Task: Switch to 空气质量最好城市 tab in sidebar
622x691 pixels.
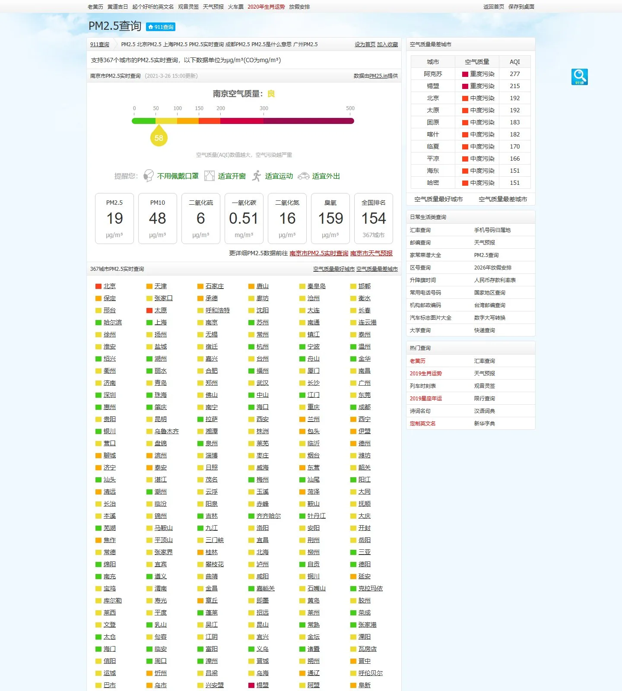Action: click(x=438, y=199)
